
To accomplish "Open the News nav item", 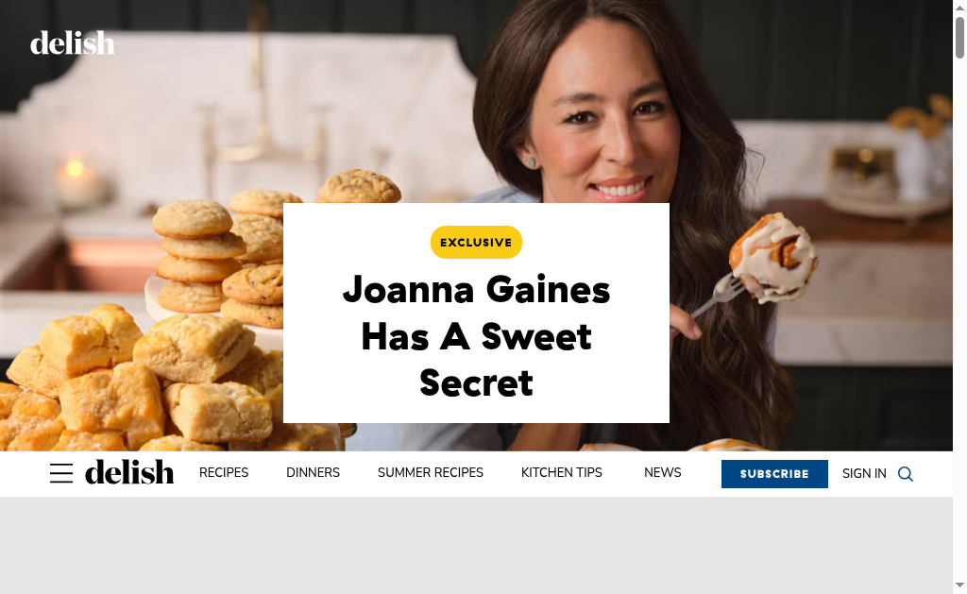I will (x=662, y=472).
